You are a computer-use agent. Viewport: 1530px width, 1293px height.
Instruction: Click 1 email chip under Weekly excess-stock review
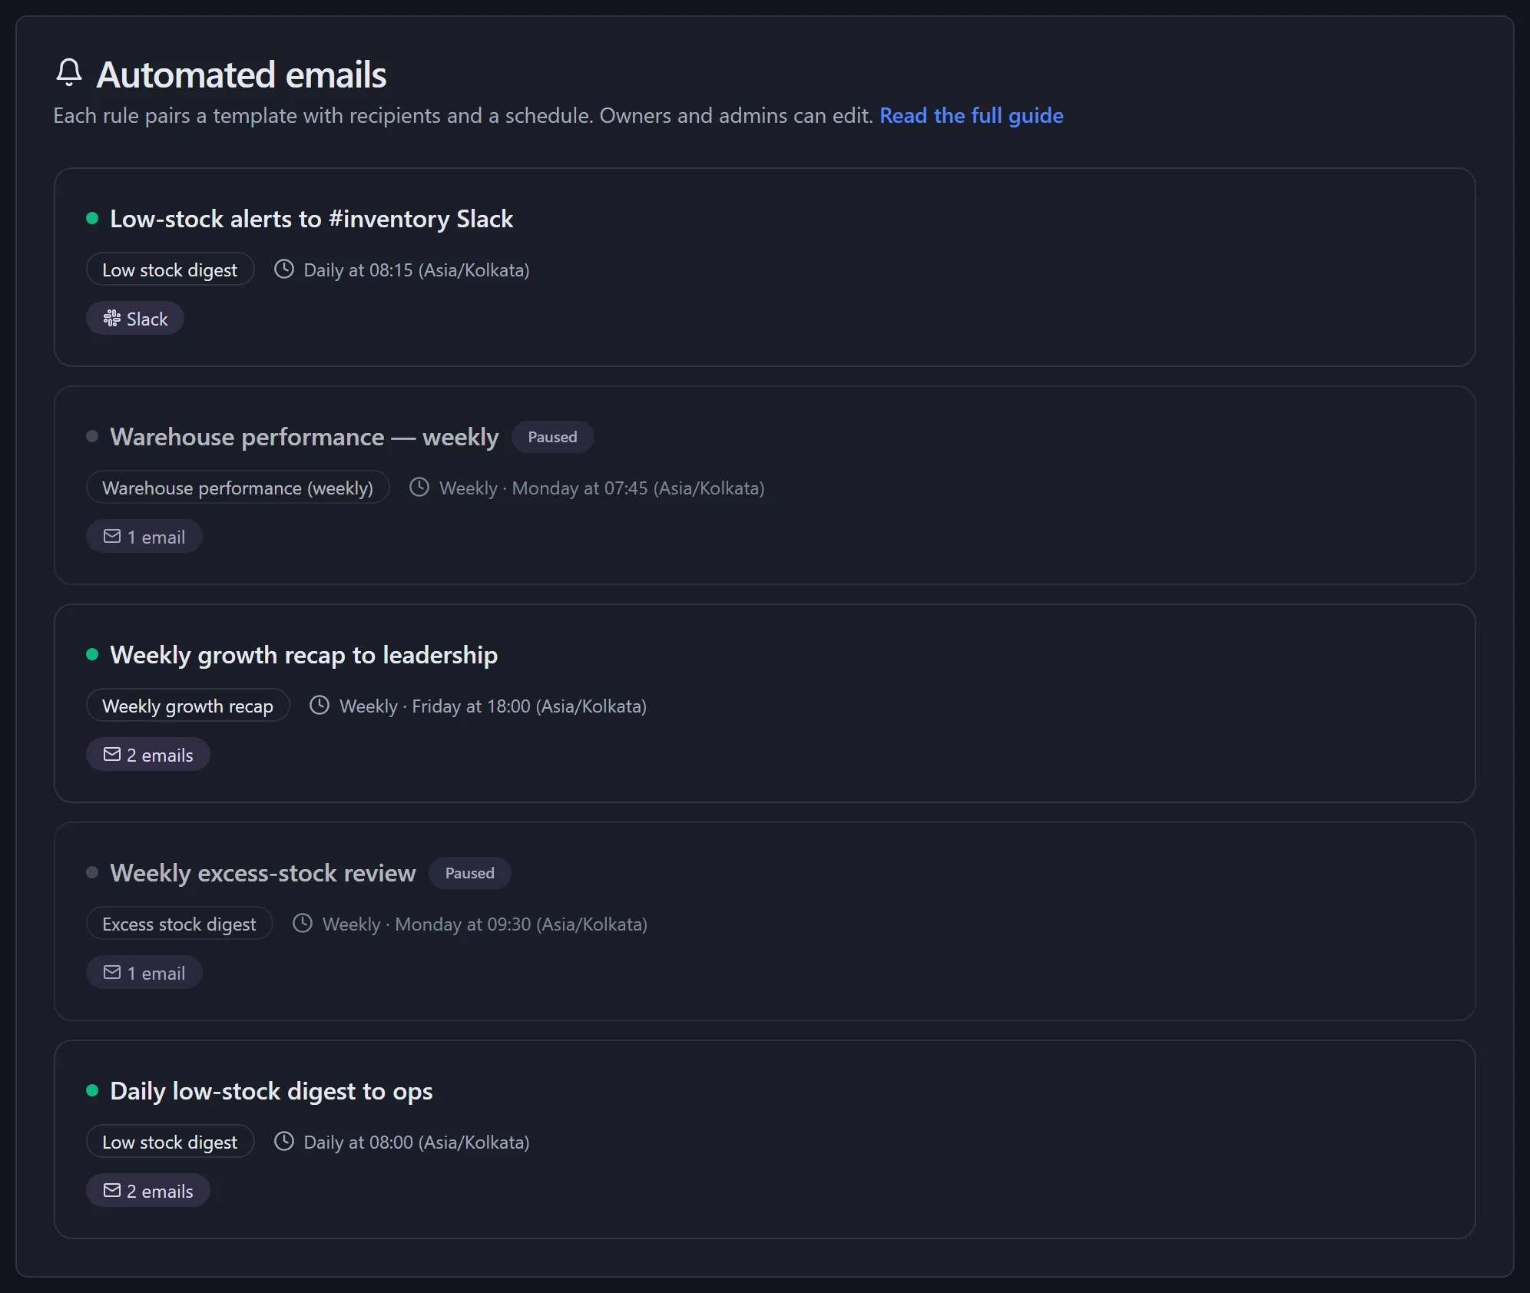click(144, 973)
